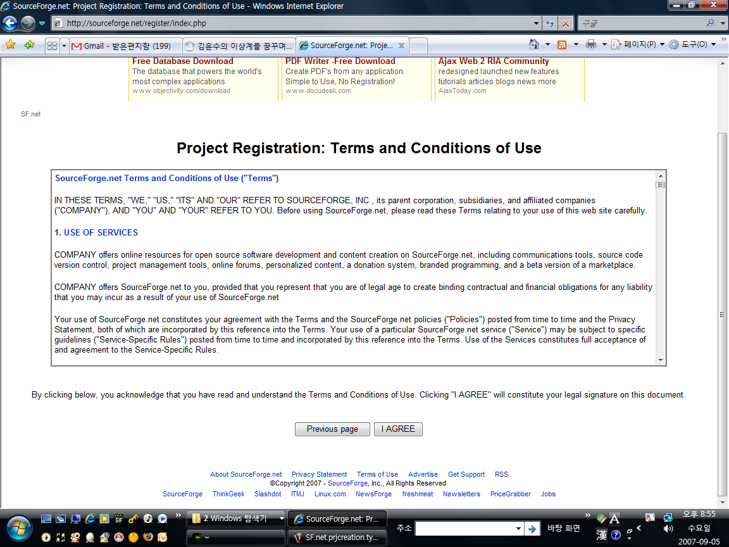Open the network connection tray icon

point(668,517)
